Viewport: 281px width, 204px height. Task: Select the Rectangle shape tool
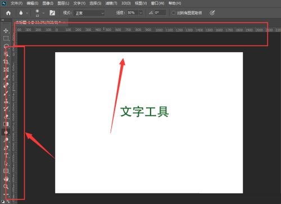point(6,171)
